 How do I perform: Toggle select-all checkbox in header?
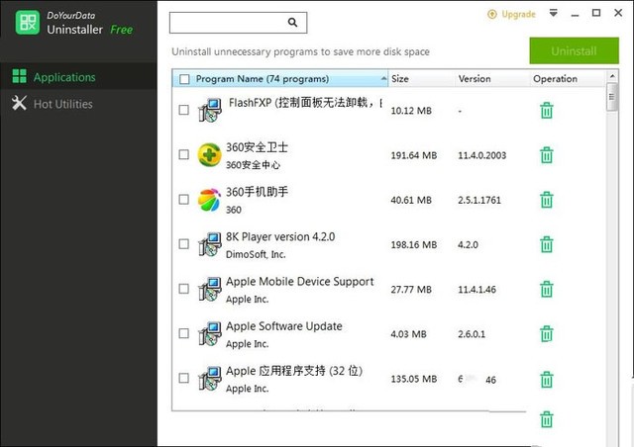pyautogui.click(x=183, y=79)
